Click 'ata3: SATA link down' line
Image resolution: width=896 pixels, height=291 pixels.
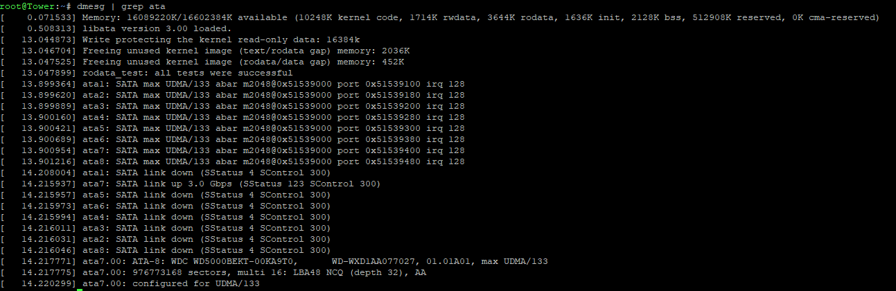[x=166, y=228]
